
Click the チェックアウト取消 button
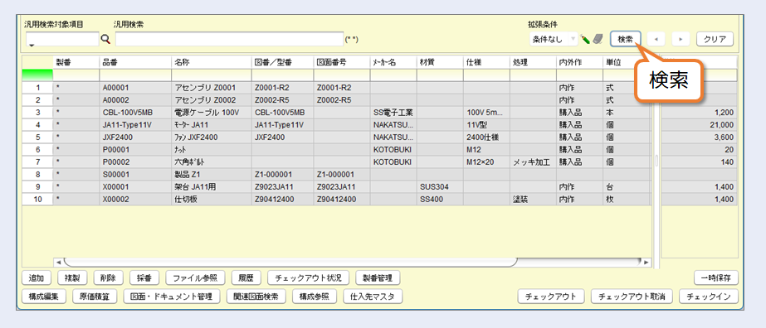[x=632, y=297]
